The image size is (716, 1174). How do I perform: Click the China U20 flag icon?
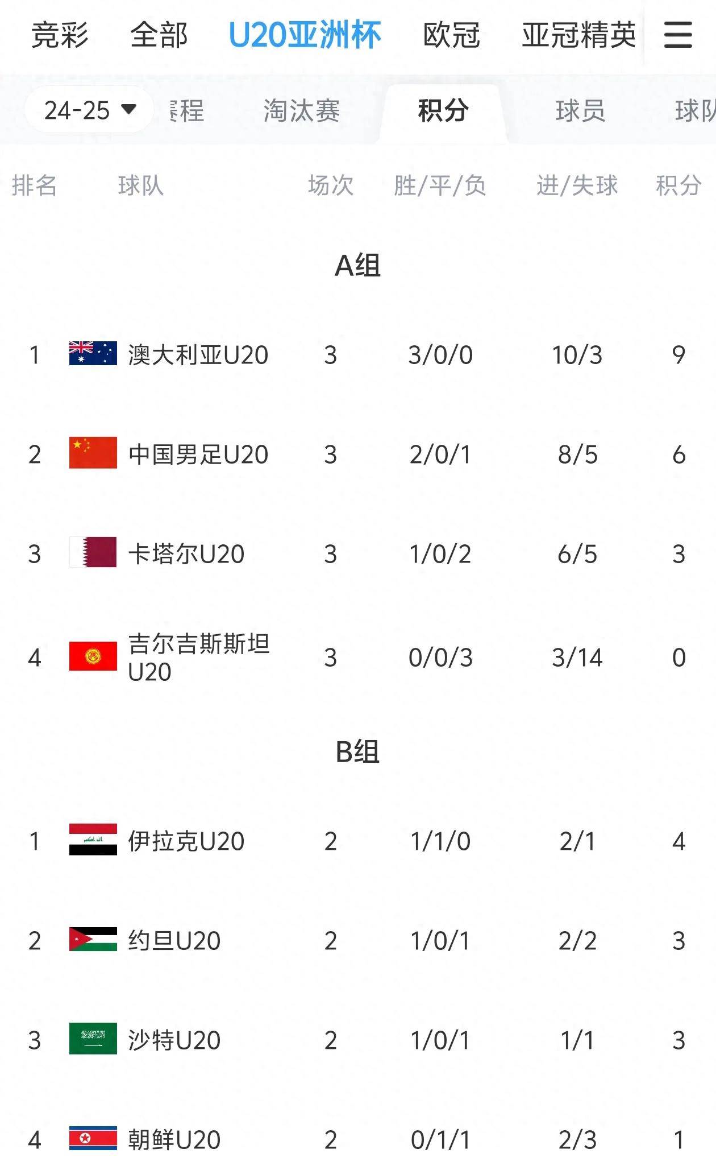pos(93,453)
